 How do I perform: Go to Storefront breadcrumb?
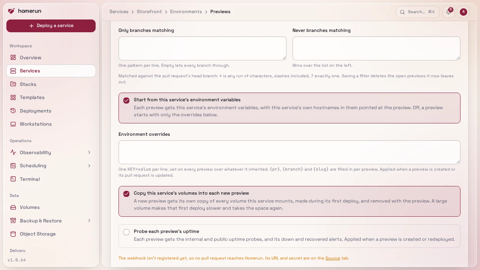click(149, 12)
